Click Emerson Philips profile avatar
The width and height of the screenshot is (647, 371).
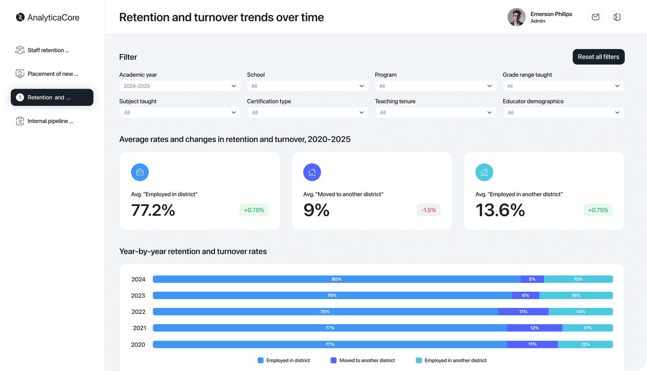(516, 17)
